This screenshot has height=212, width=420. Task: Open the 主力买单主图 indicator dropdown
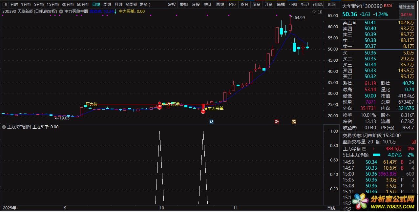click(x=61, y=11)
